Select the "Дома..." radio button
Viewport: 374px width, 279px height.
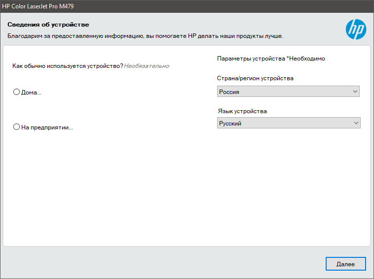point(17,92)
